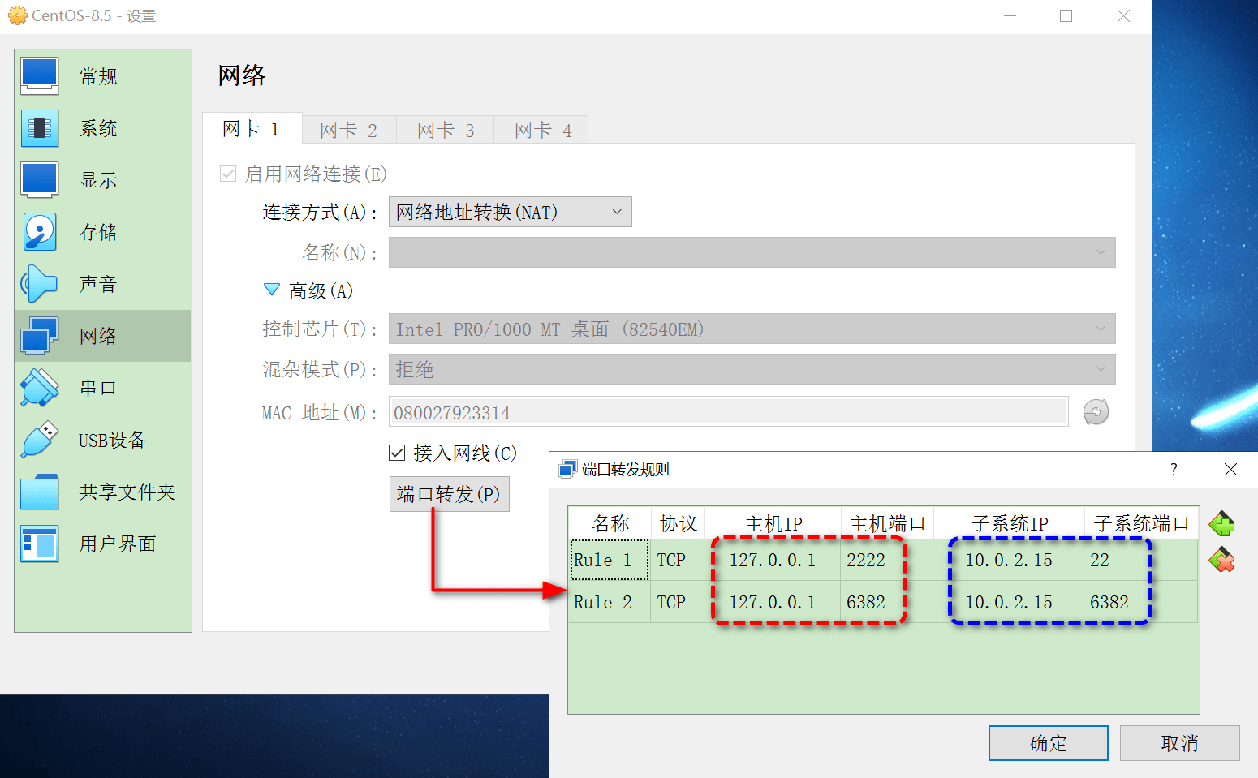Minimize the CentOS-8.5 settings window
This screenshot has height=778, width=1258.
(x=1010, y=15)
